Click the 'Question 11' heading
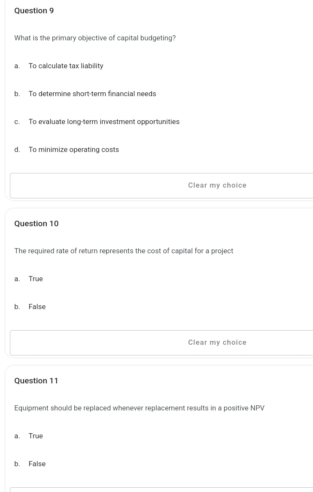Screen dimensions: 313x492 point(36,381)
